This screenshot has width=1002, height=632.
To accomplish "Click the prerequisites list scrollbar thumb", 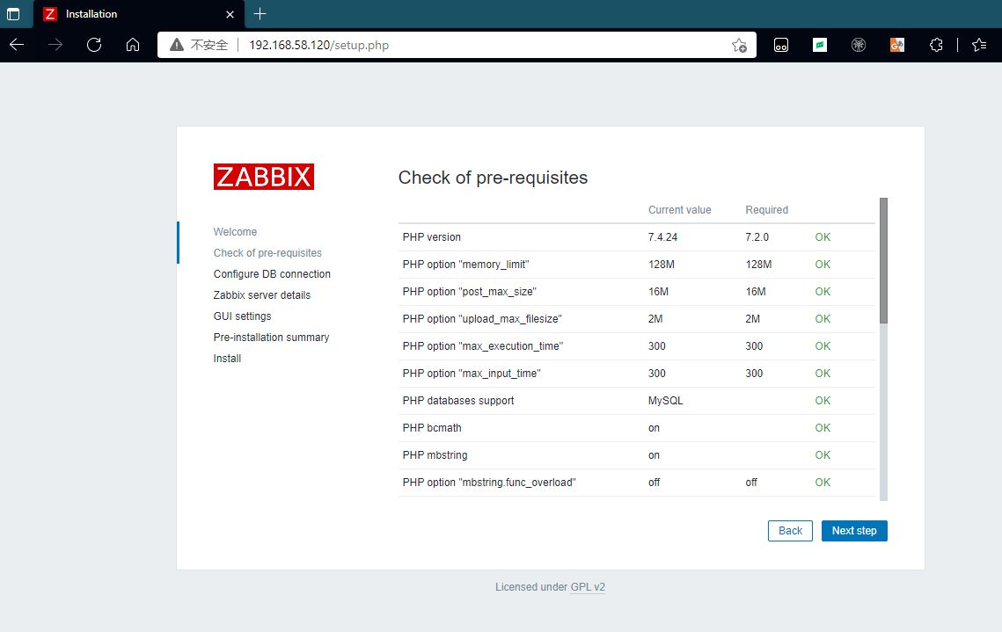I will coord(883,260).
